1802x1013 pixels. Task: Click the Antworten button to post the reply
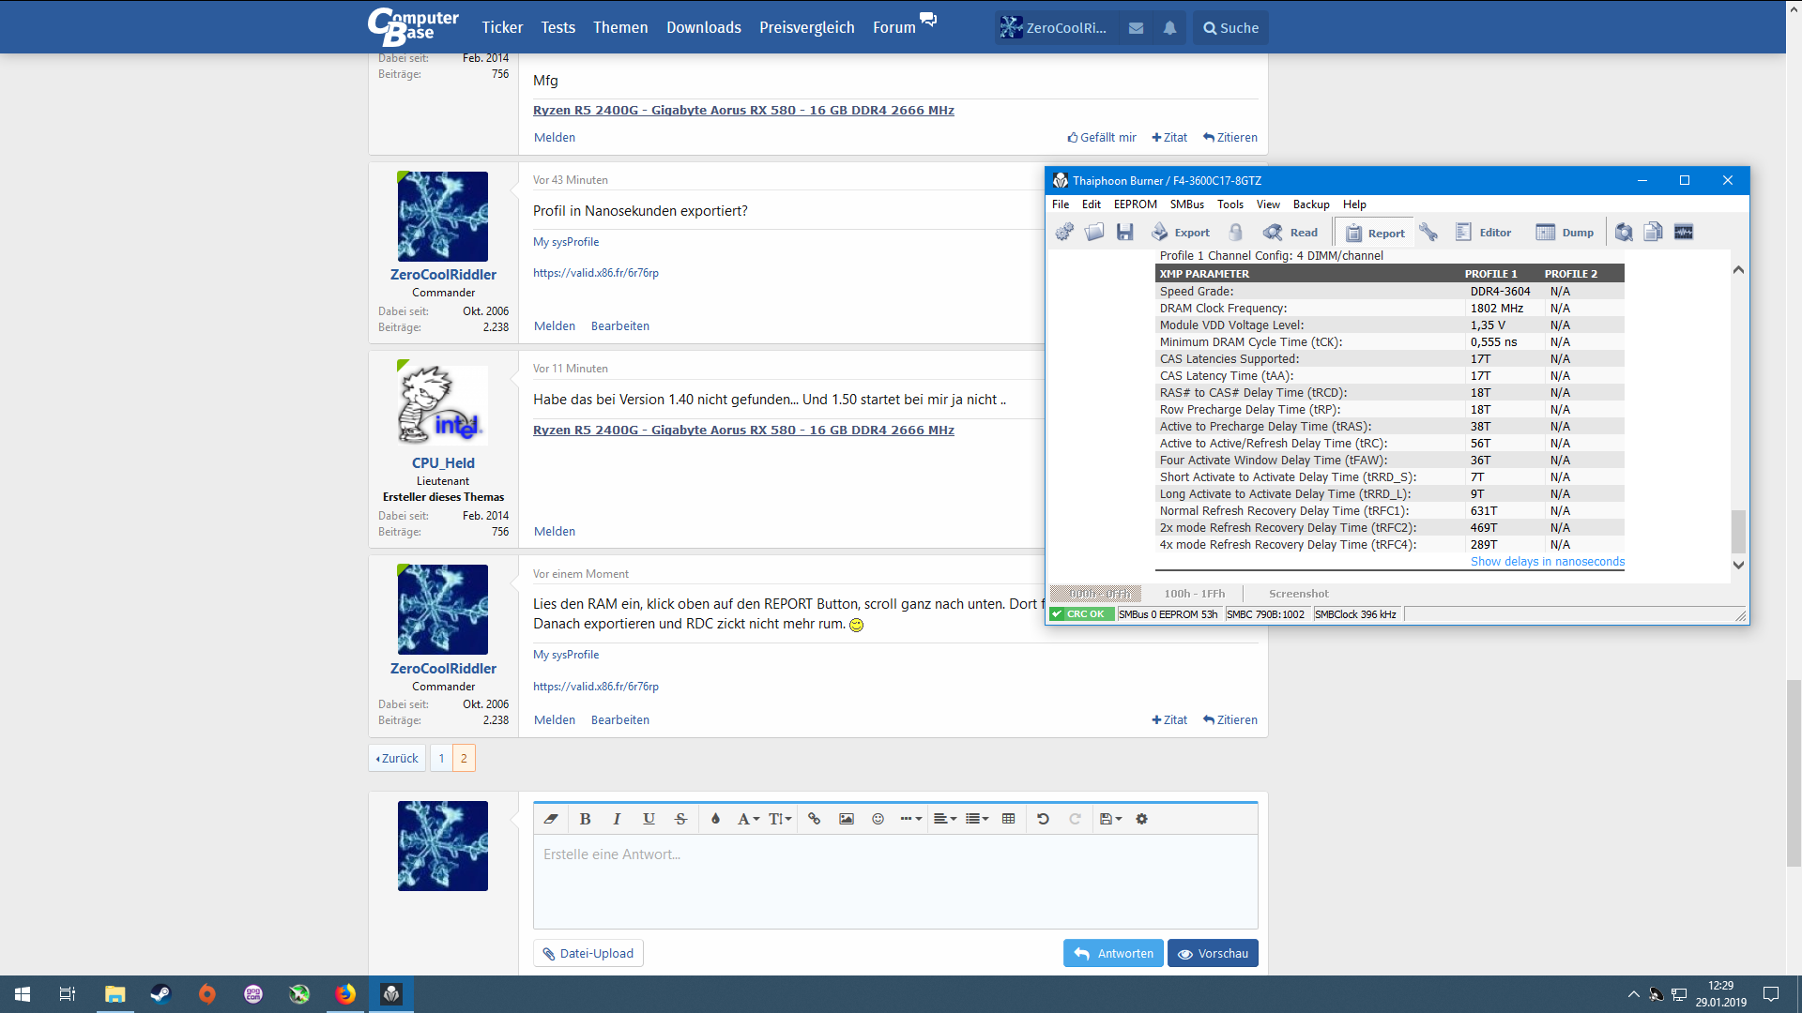[x=1113, y=953]
